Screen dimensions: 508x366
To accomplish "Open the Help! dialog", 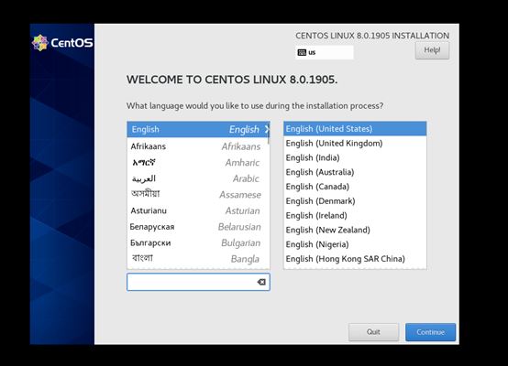I will pos(432,50).
